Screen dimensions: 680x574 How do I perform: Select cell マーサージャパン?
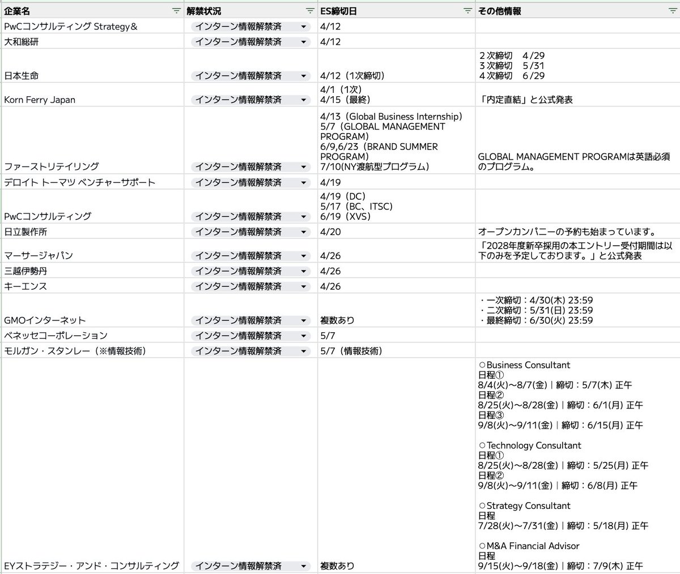click(x=92, y=251)
